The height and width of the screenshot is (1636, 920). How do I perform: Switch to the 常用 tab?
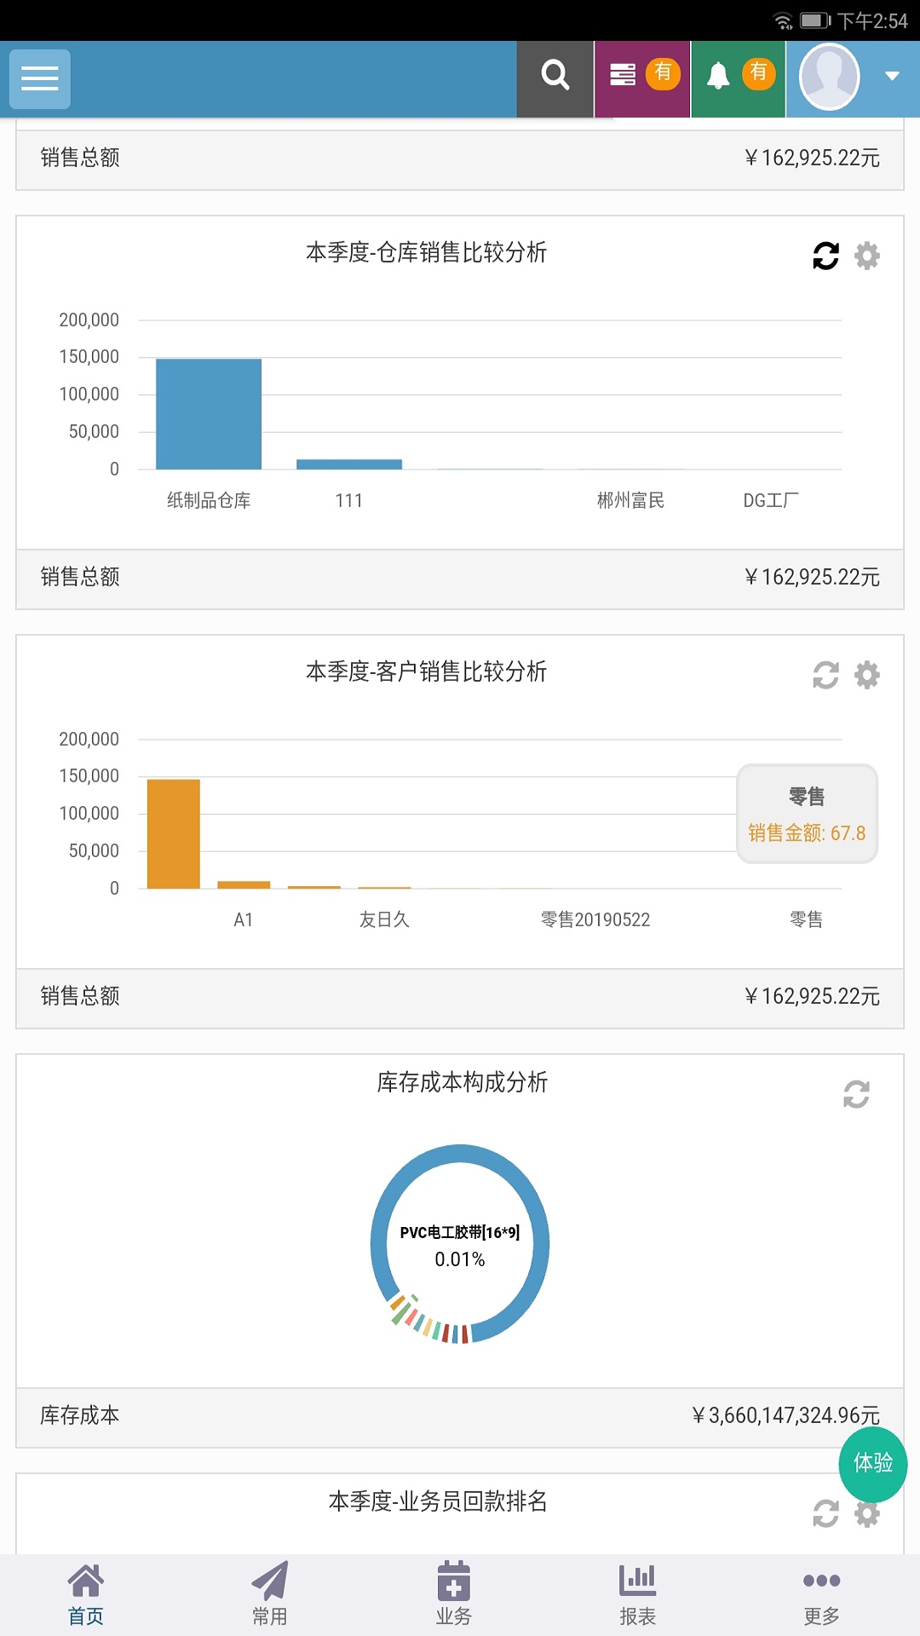pos(270,1595)
